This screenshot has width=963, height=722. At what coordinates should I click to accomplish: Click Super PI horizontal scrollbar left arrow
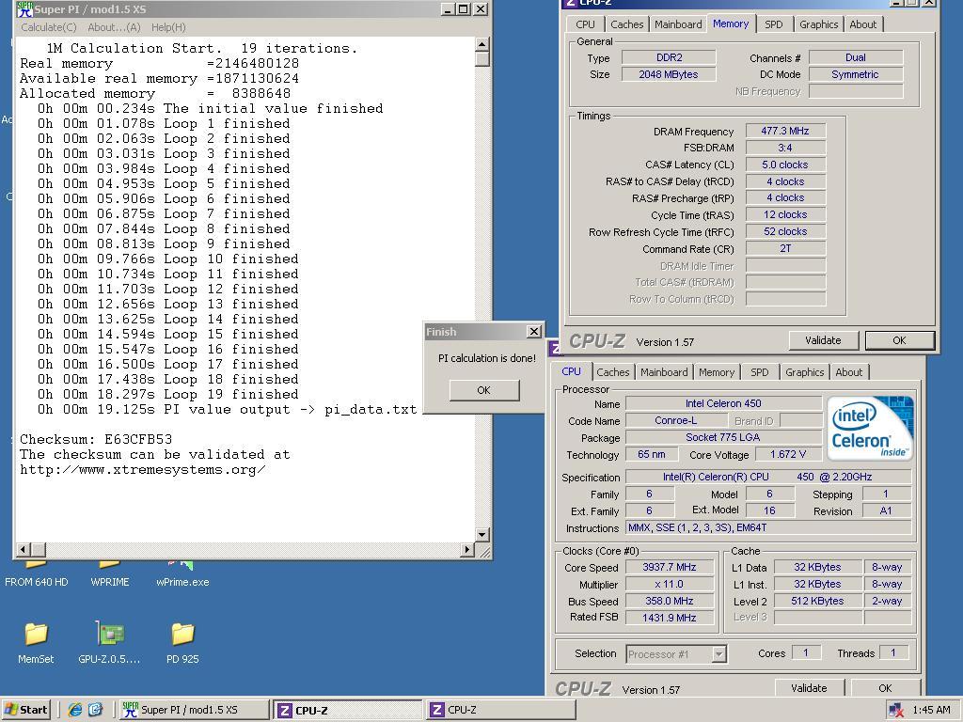24,549
